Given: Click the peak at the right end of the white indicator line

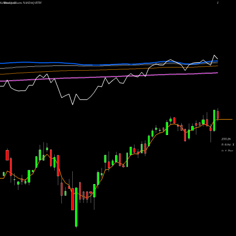Looking at the screenshot, I should point(214,55).
